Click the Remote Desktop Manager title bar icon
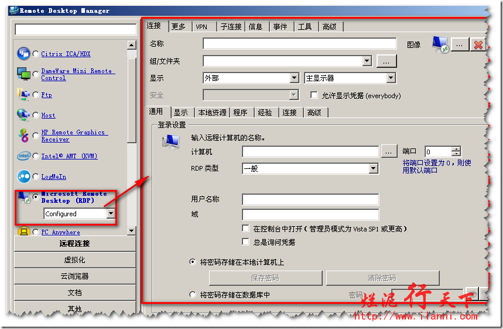Screen dimensions: 503x329 coord(14,11)
